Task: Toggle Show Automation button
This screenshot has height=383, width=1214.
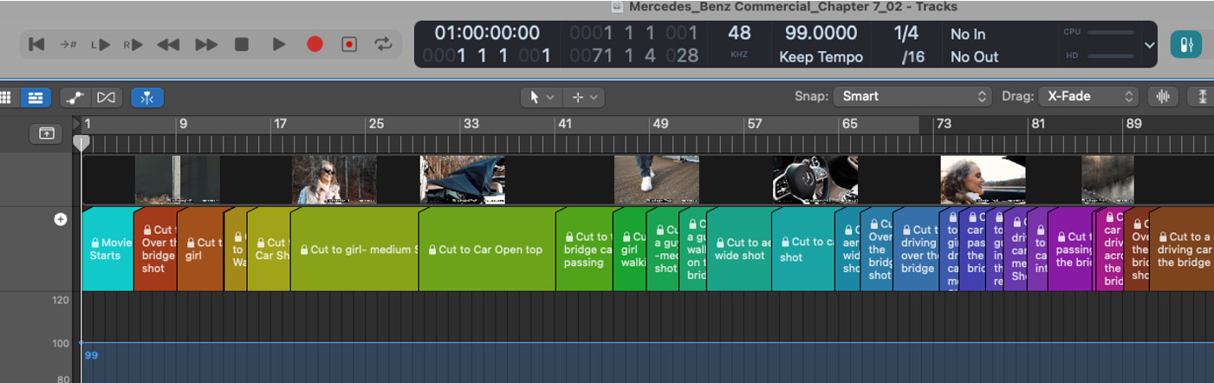Action: pos(75,98)
